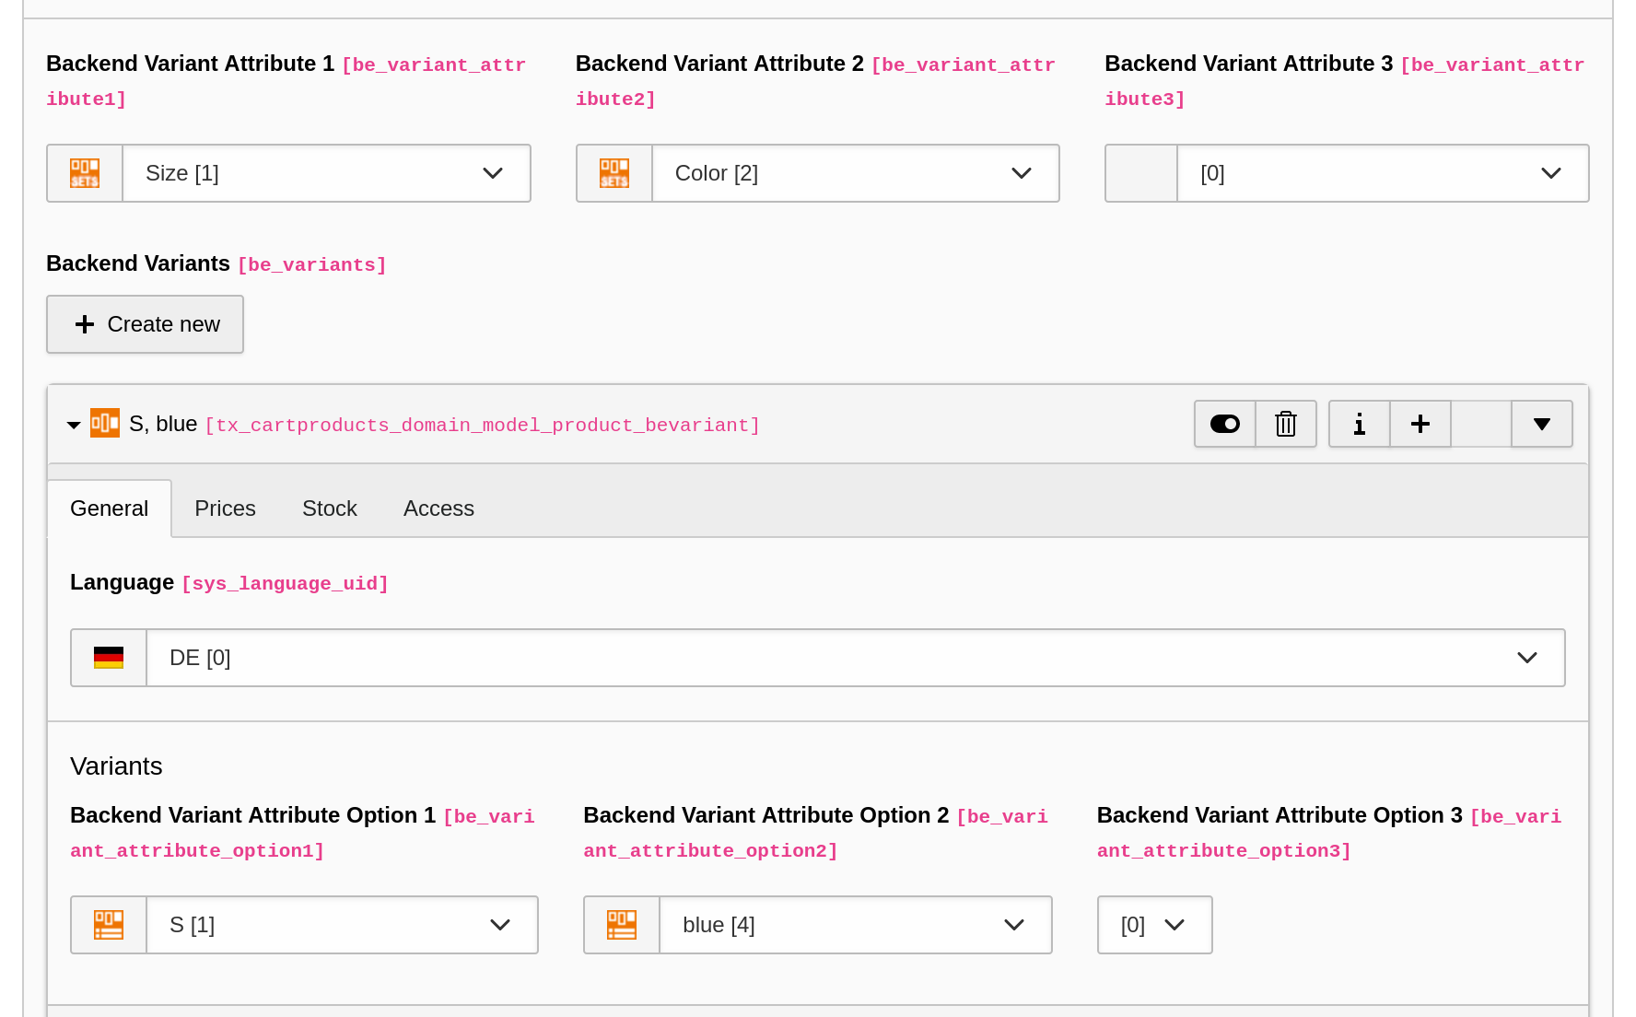The width and height of the screenshot is (1636, 1017).
Task: Toggle the enable switch for 'S, blue' variant
Action: point(1224,424)
